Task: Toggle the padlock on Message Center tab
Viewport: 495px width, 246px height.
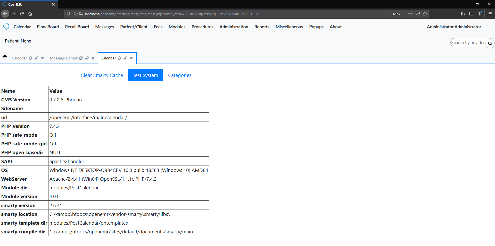Action: tap(87, 58)
